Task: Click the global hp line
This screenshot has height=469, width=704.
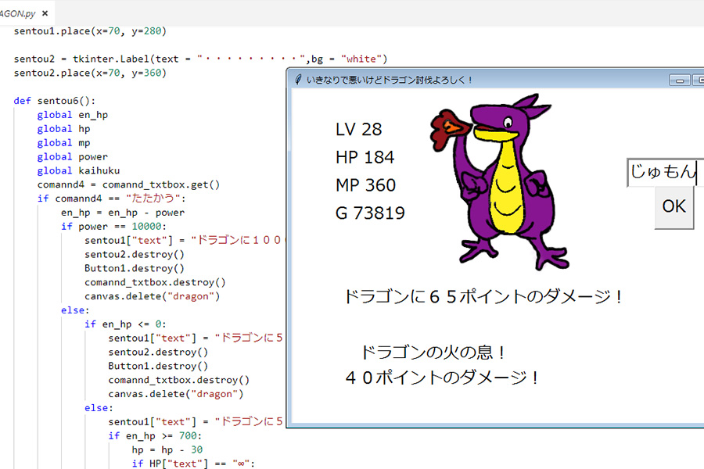Action: coord(63,128)
